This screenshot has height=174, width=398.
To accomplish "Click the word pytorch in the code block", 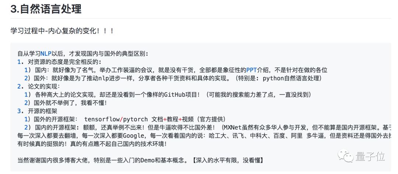I will [135, 119].
